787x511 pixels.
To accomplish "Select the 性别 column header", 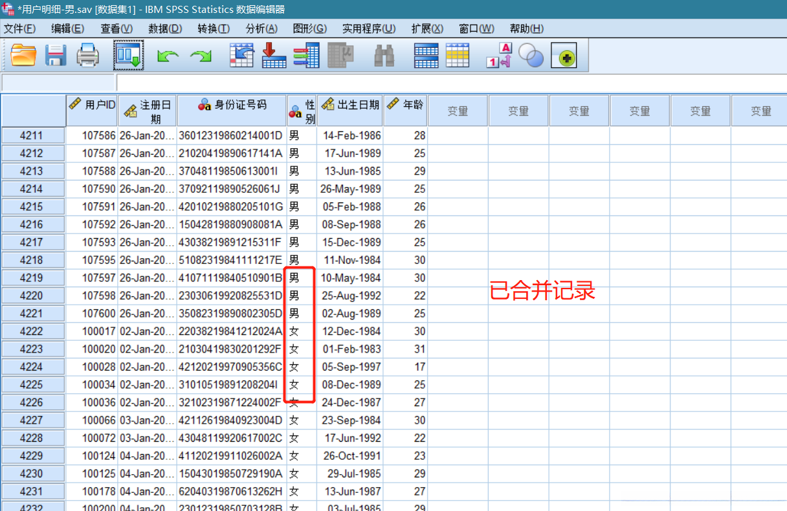I will (302, 111).
